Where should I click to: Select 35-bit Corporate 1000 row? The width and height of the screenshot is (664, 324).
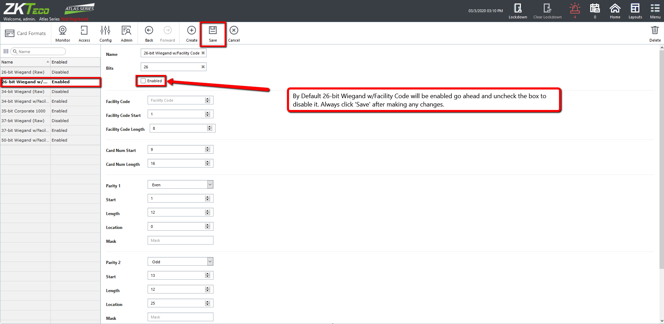[x=50, y=111]
